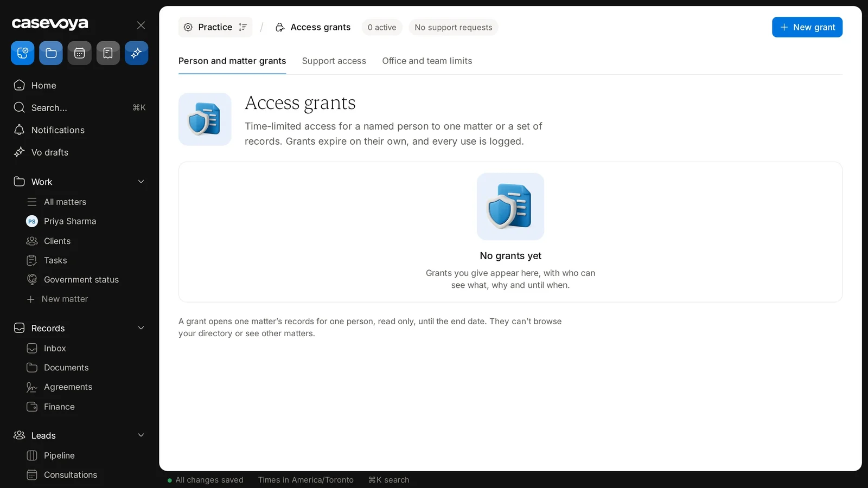Click the No support requests badge
This screenshot has height=488, width=868.
click(x=454, y=27)
